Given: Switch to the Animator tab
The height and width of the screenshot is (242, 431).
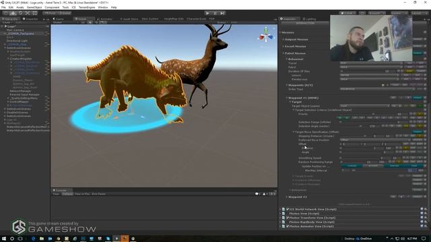Looking at the screenshot, I should pos(105,19).
